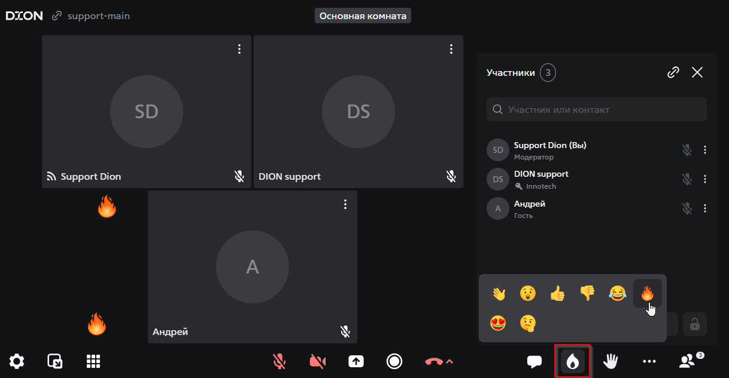Toggle camera on in bottom toolbar
729x378 pixels.
tap(318, 361)
